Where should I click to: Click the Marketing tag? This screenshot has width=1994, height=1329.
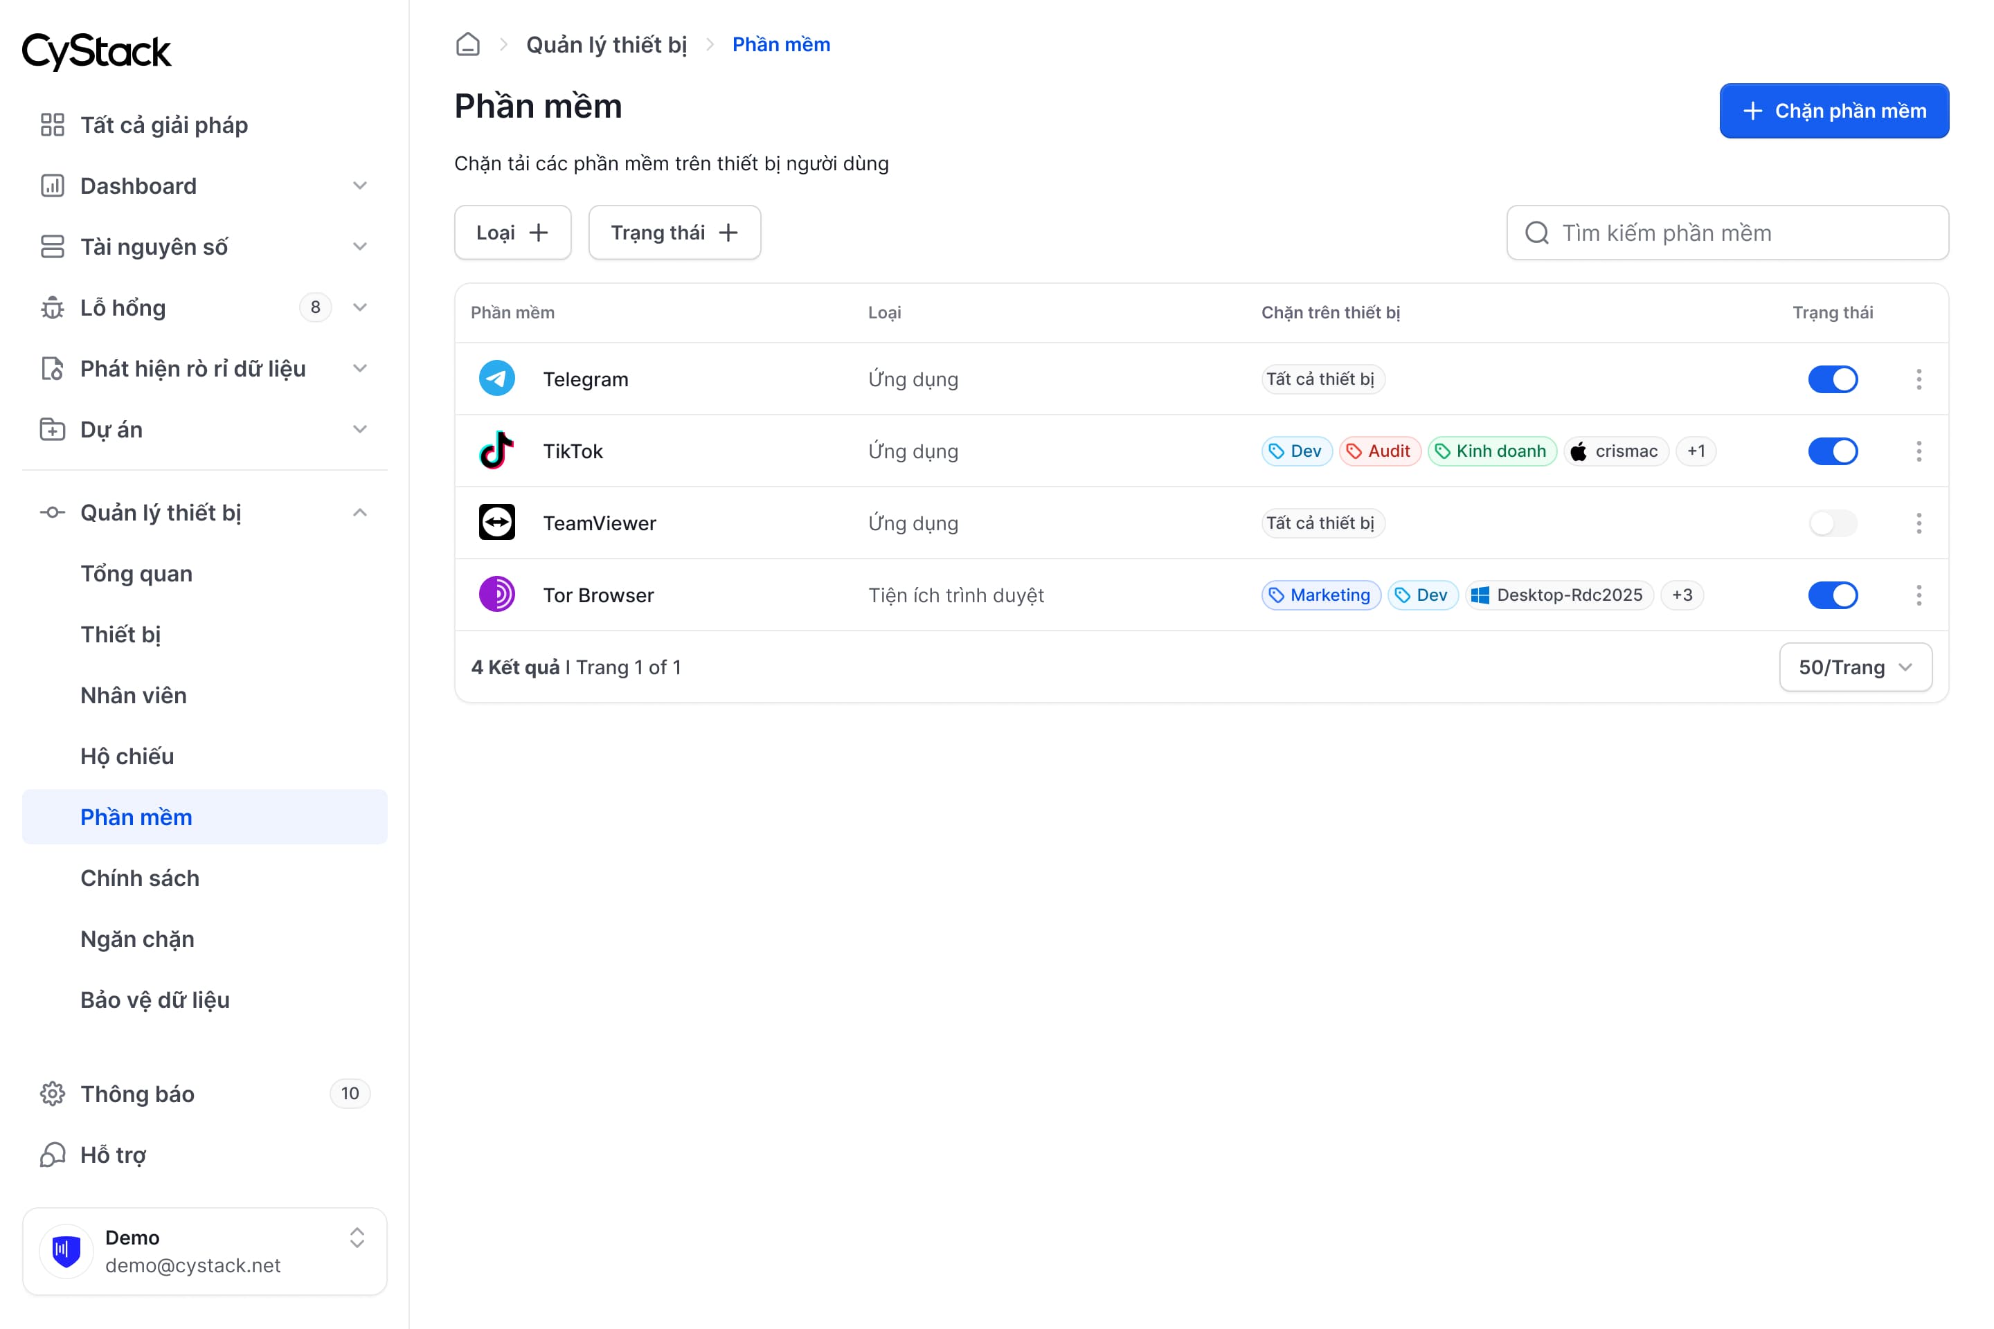point(1321,595)
